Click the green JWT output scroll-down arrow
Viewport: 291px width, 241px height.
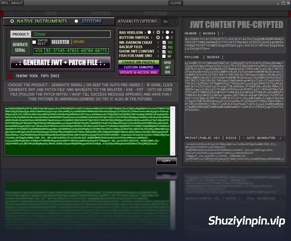click(172, 153)
